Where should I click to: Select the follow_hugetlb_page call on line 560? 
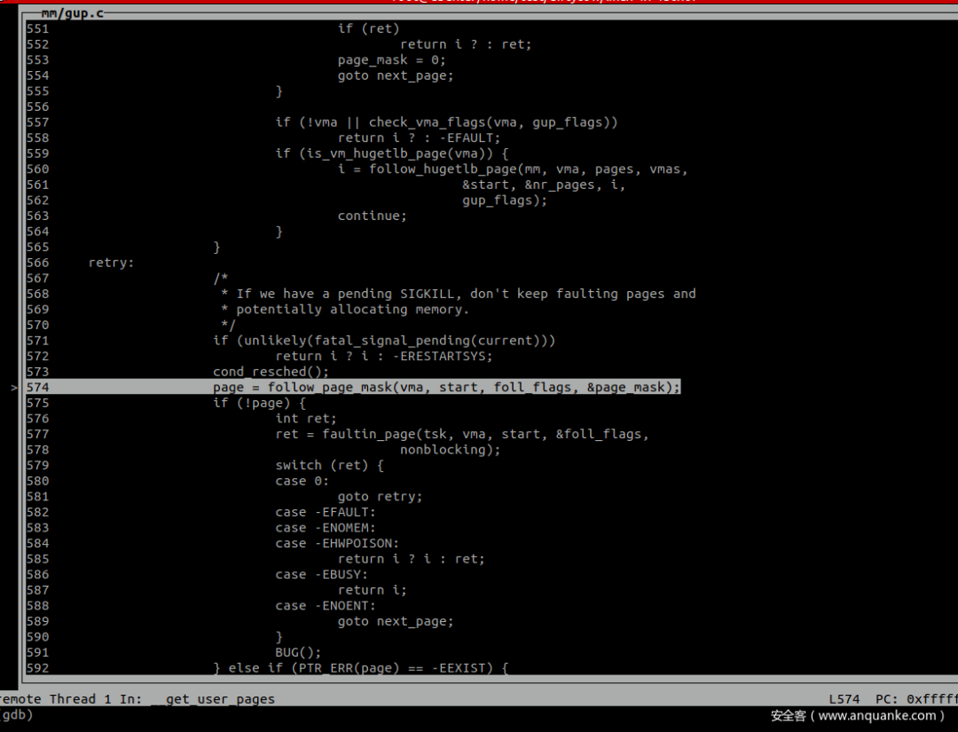click(513, 169)
